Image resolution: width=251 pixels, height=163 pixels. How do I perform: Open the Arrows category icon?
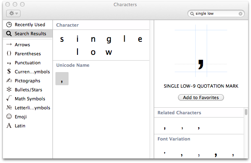pyautogui.click(x=9, y=44)
